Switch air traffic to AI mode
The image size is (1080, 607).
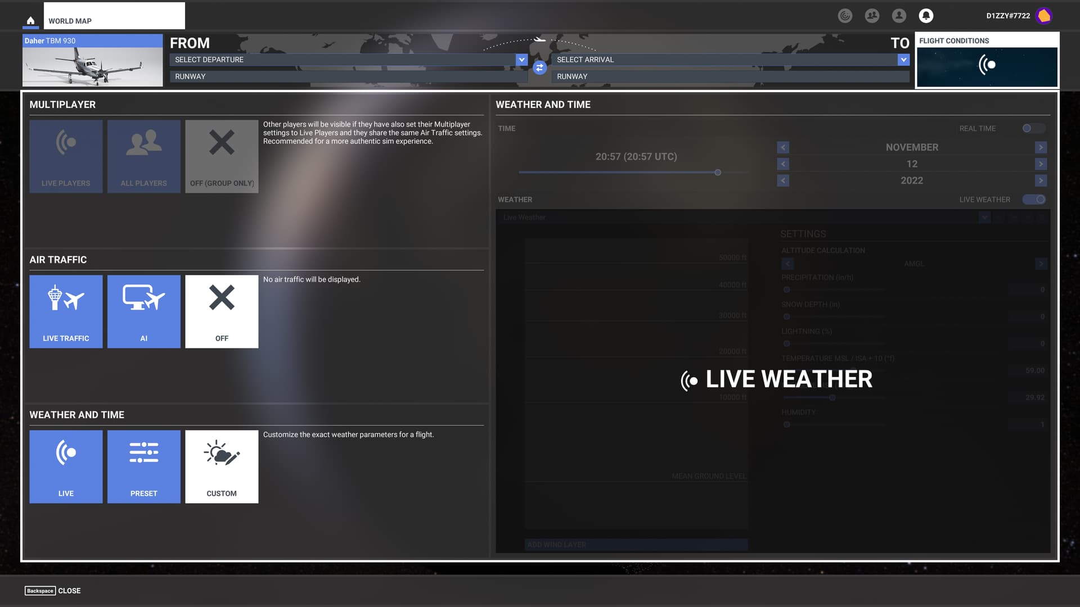(x=143, y=311)
